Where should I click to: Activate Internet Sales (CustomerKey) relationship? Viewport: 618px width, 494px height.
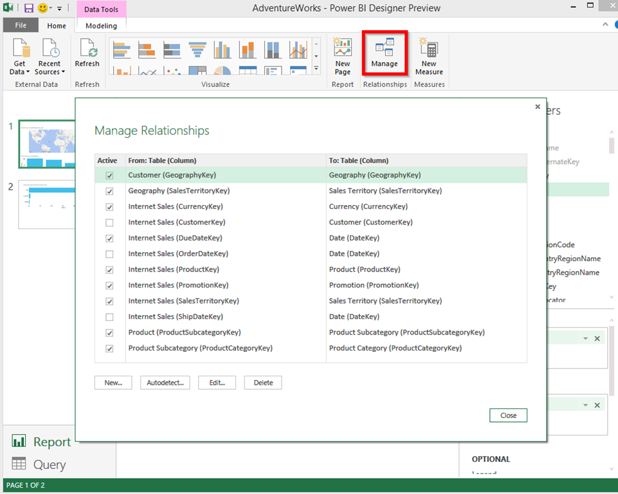(x=109, y=223)
